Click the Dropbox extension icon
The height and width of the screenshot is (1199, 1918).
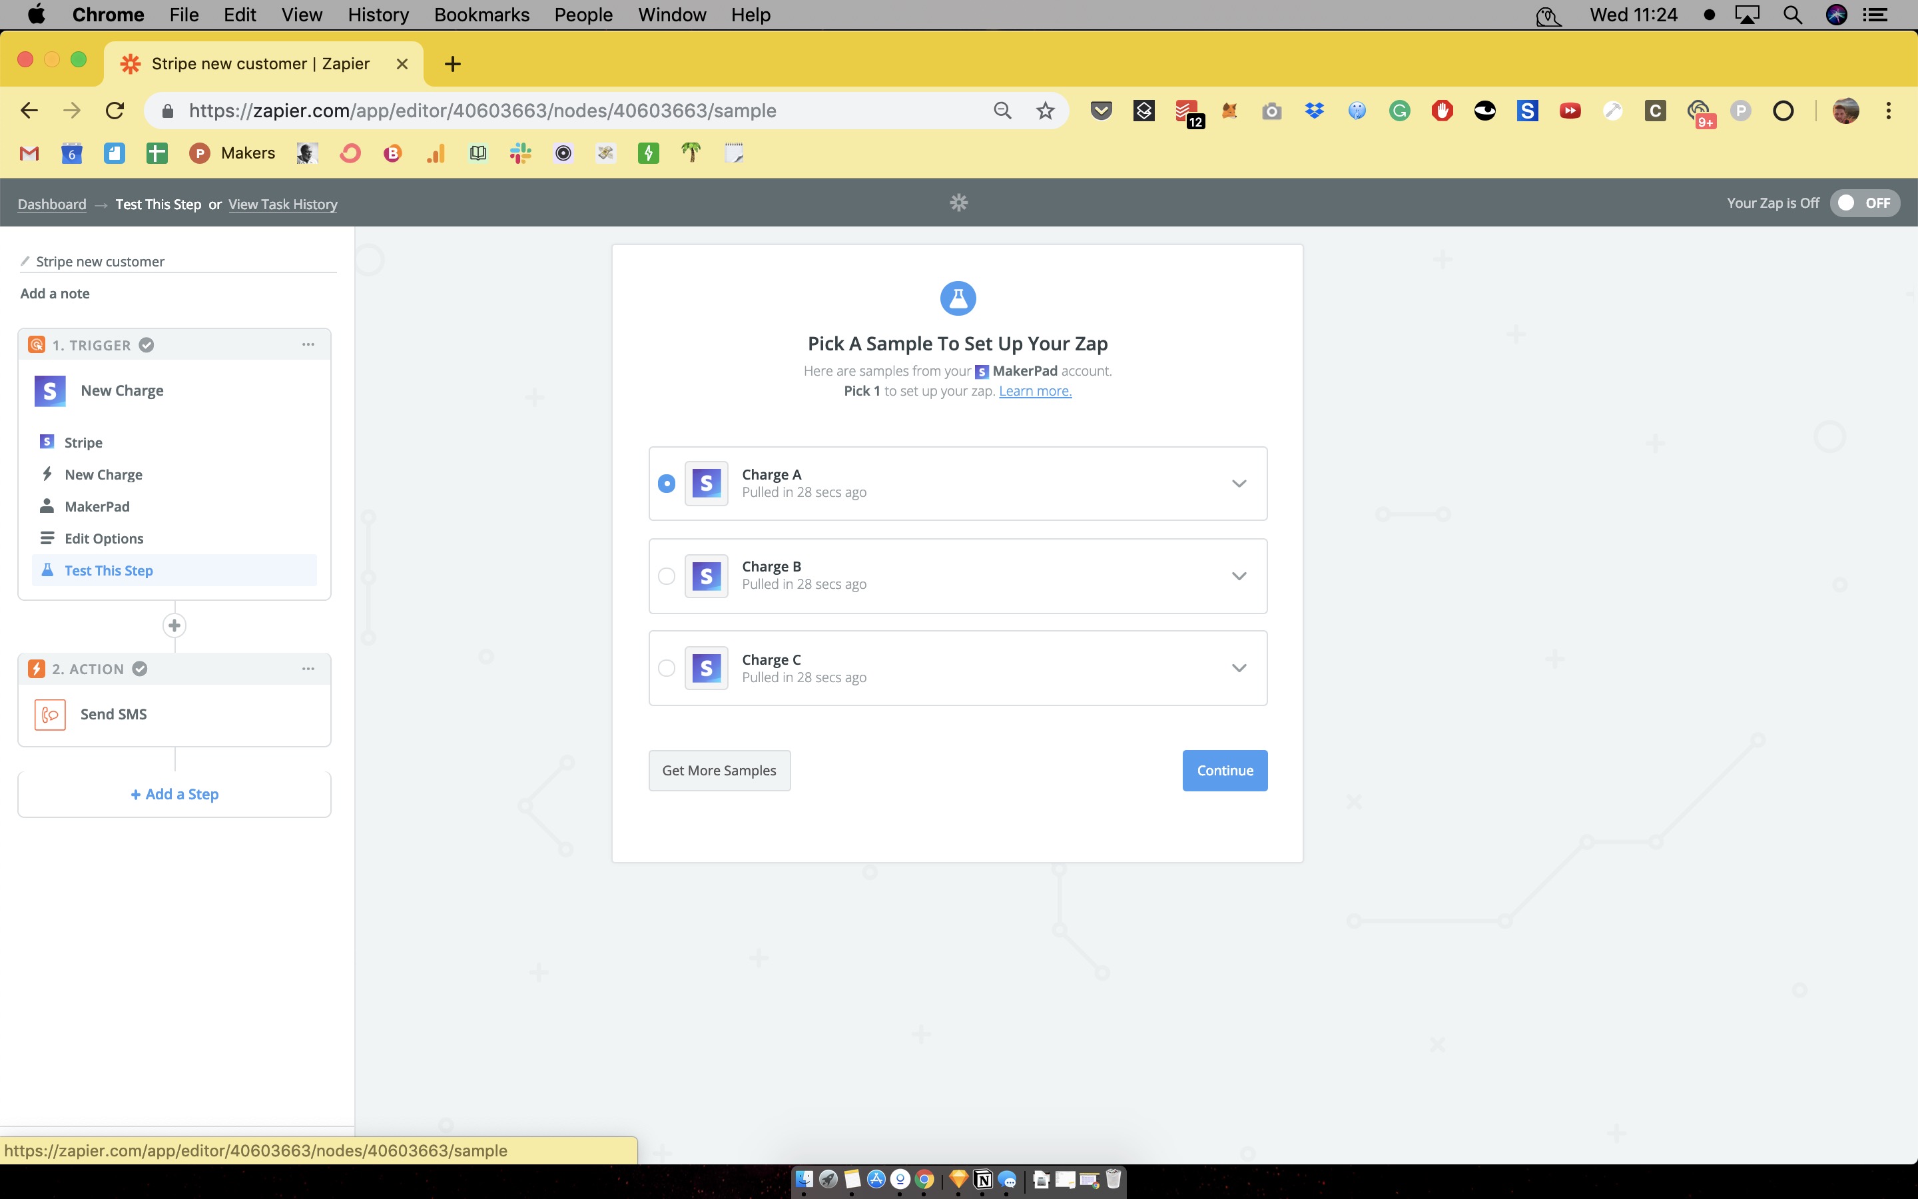(1314, 111)
